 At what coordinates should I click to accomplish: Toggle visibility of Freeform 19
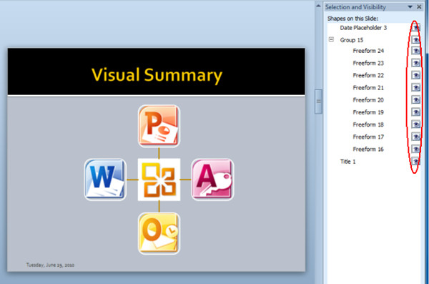[x=416, y=112]
